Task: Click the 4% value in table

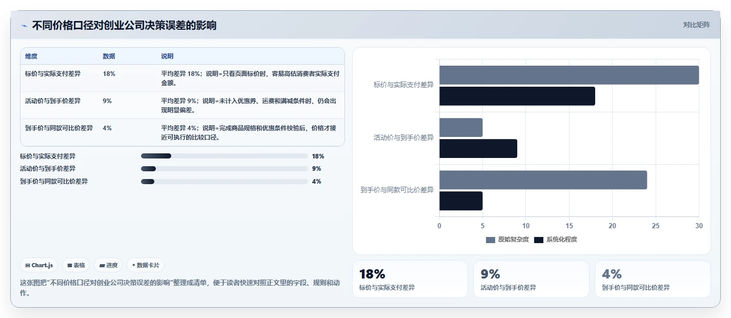Action: click(x=107, y=128)
